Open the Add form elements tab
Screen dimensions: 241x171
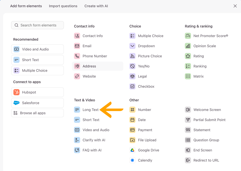point(26,6)
